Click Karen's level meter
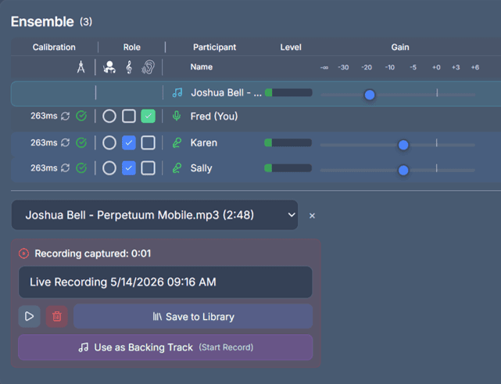The image size is (501, 384). pos(288,142)
